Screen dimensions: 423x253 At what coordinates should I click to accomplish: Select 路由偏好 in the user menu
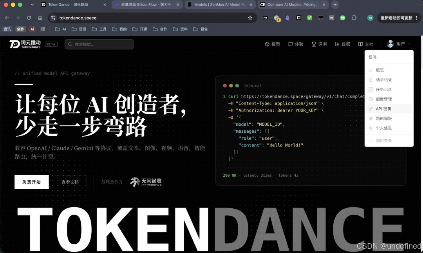(x=389, y=118)
